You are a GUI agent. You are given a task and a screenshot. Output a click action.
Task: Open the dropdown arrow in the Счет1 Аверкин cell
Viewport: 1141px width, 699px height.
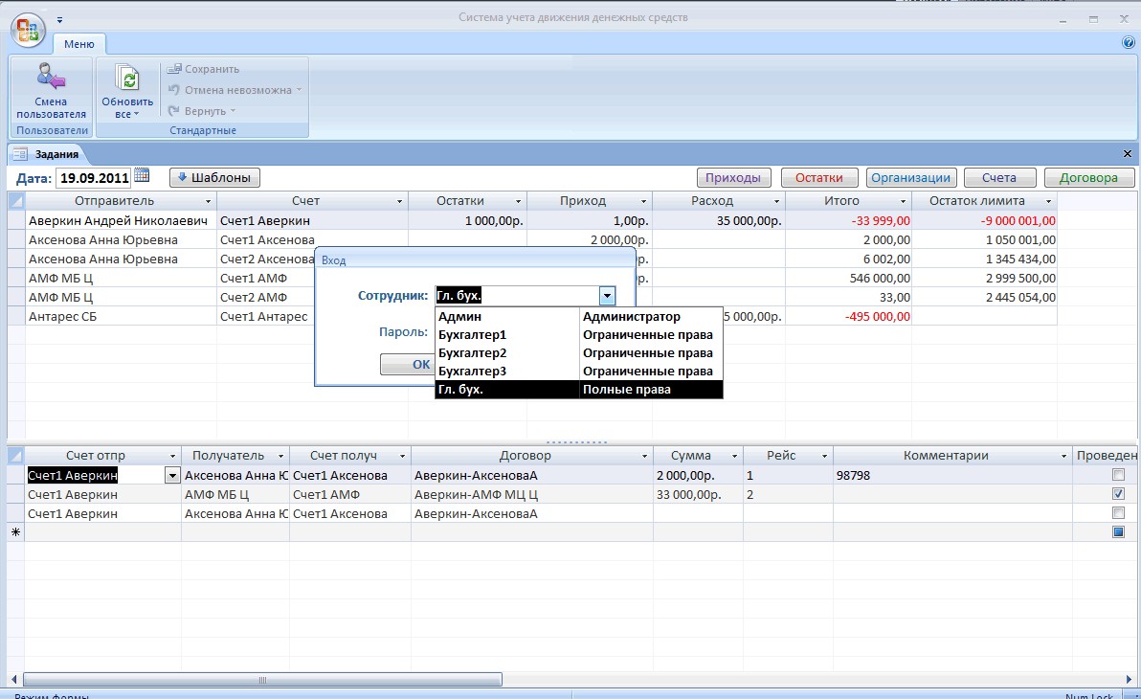[x=172, y=476]
